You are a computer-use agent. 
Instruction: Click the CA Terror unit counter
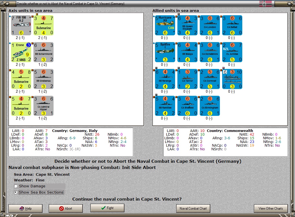[x=187, y=79]
